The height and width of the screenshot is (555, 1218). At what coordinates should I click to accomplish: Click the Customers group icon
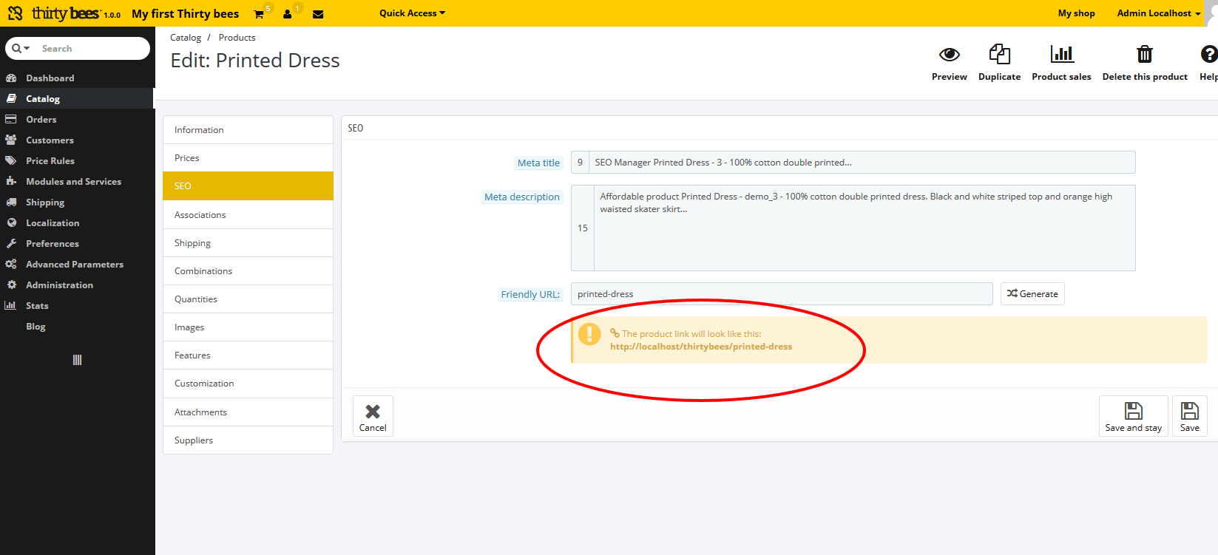tap(11, 140)
